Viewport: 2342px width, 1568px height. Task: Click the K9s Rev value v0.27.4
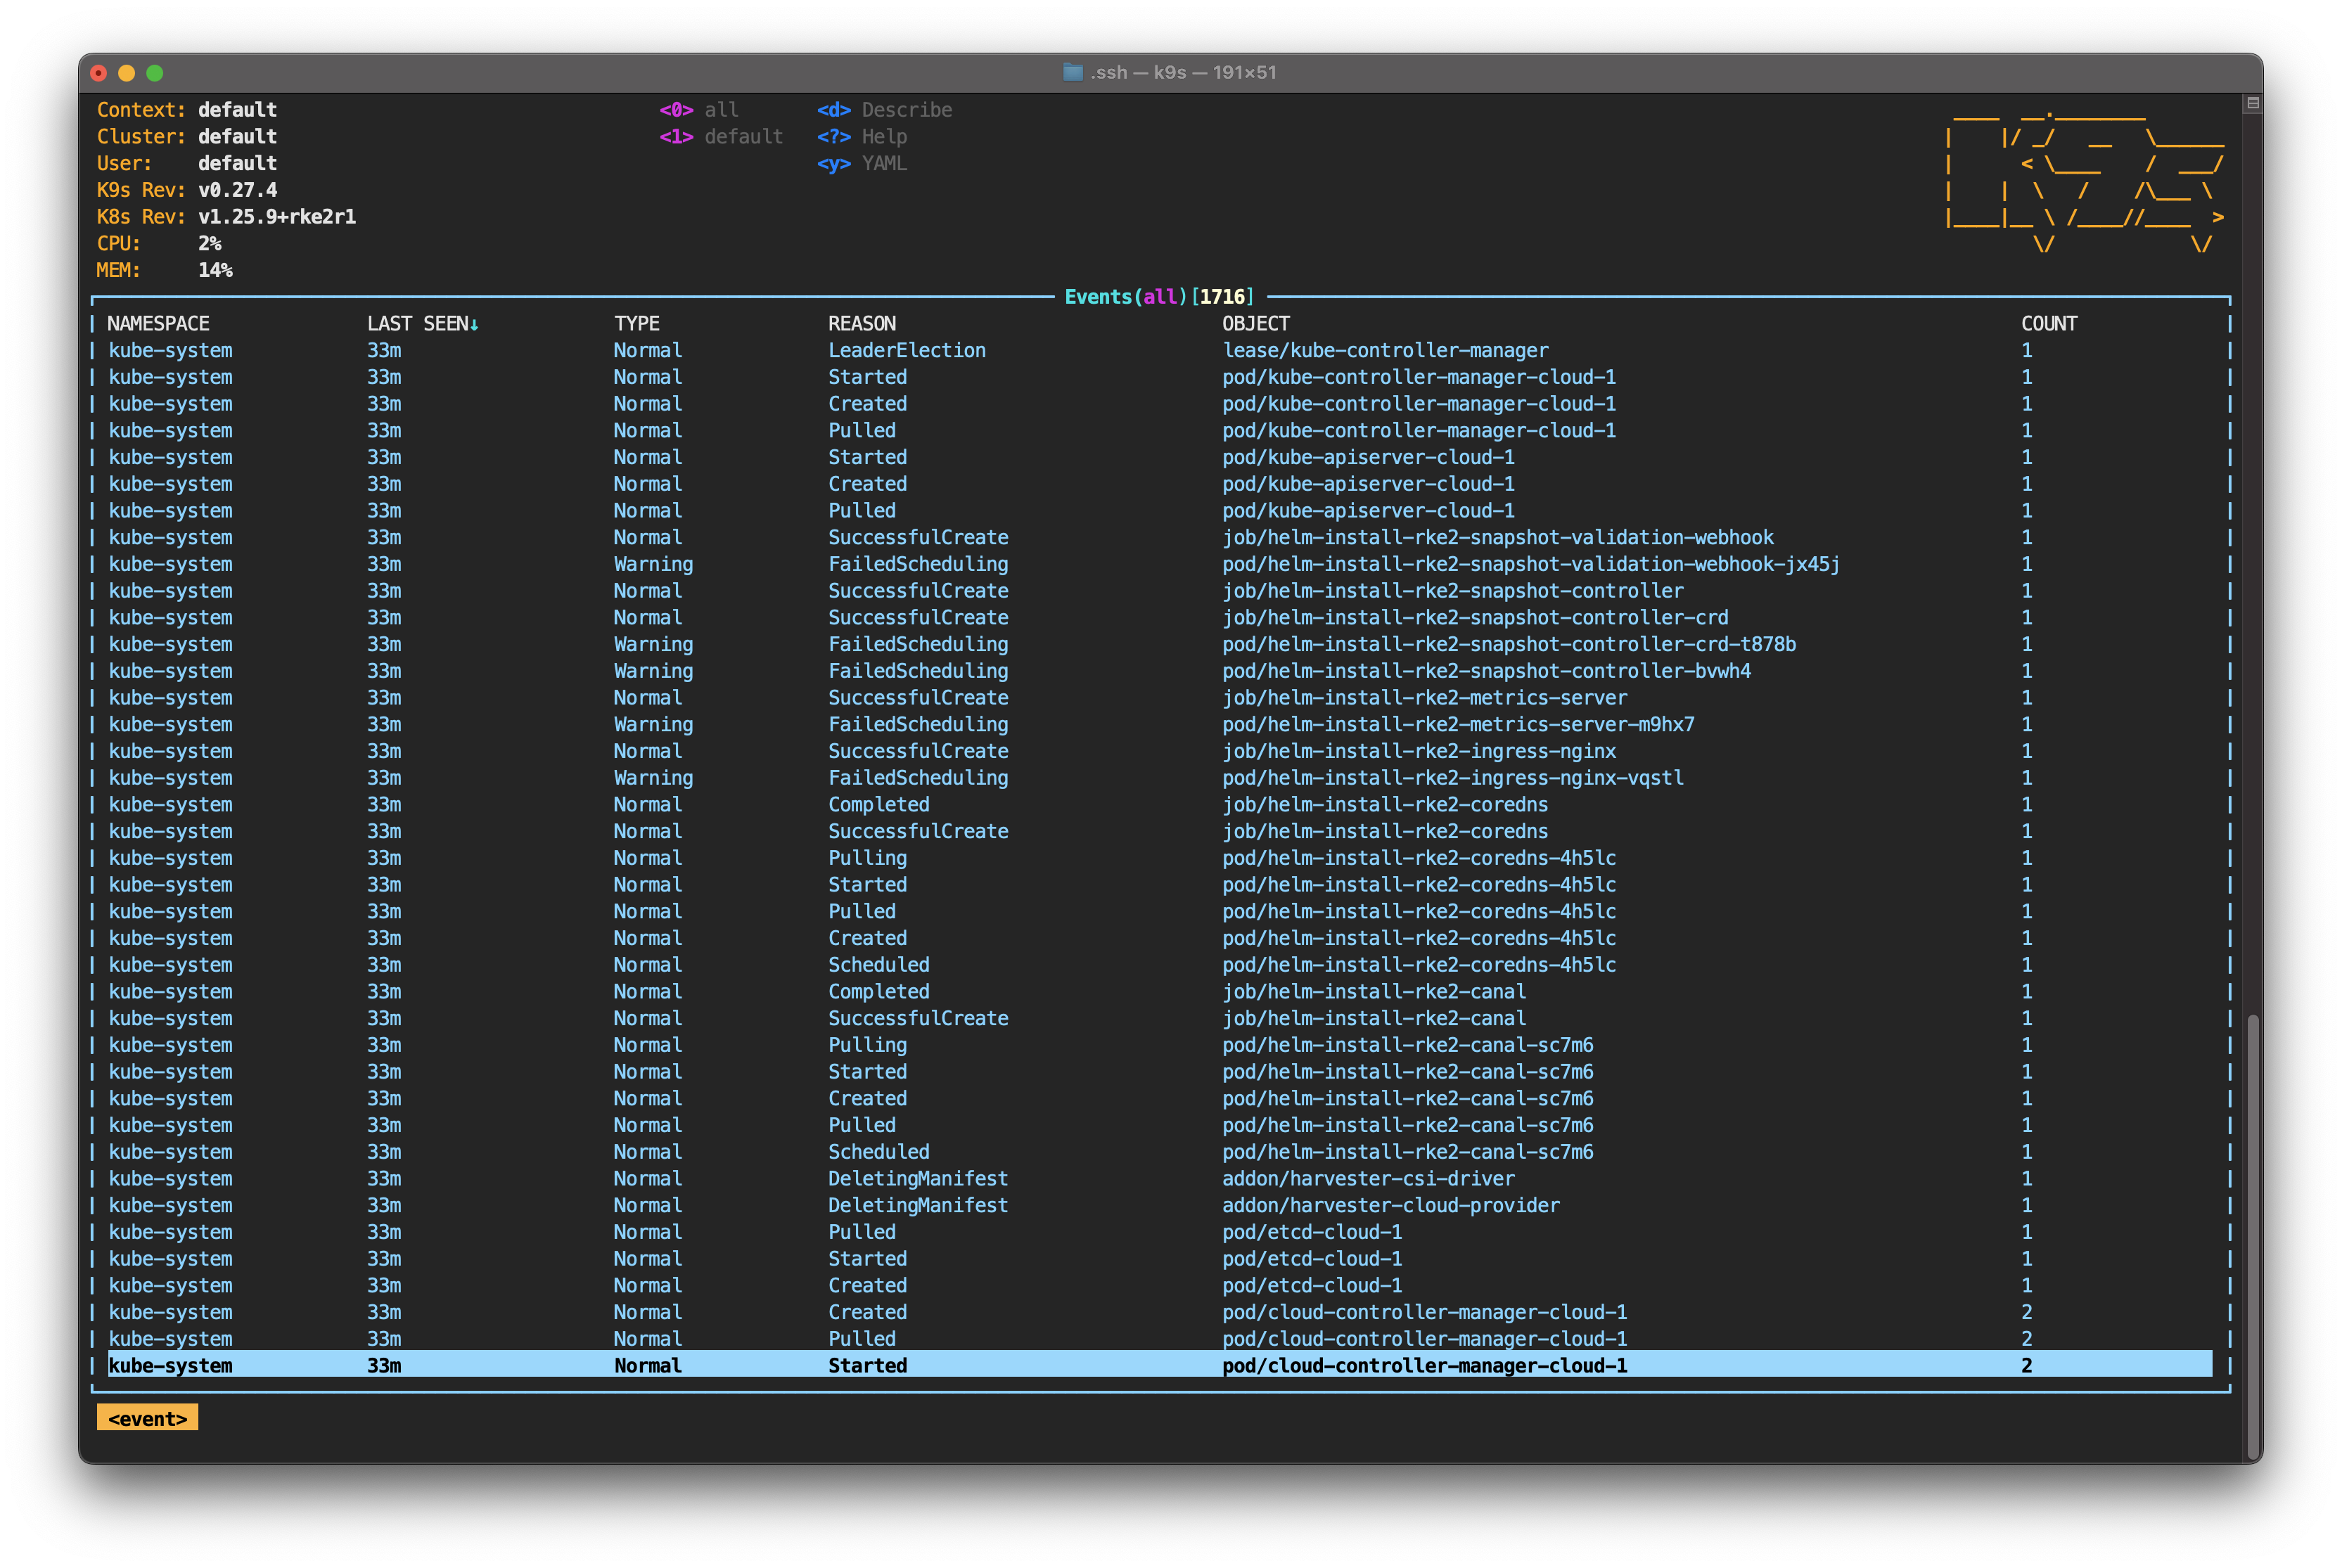pyautogui.click(x=237, y=190)
